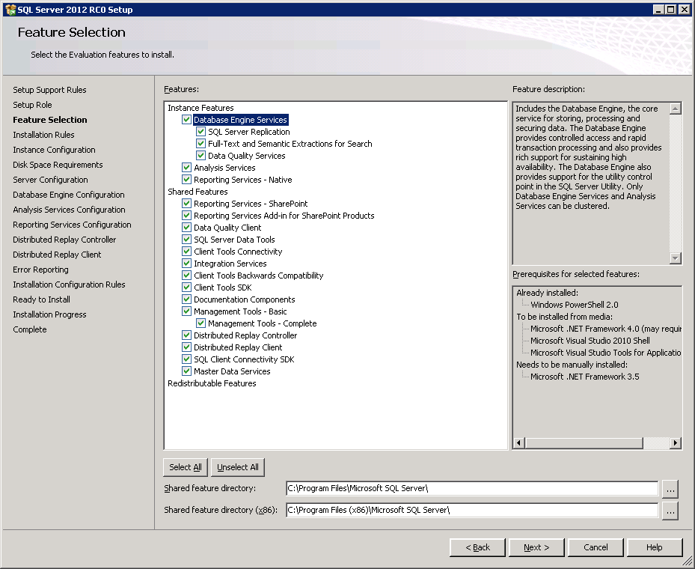Browse for the shared feature directory
695x569 pixels.
click(x=670, y=489)
